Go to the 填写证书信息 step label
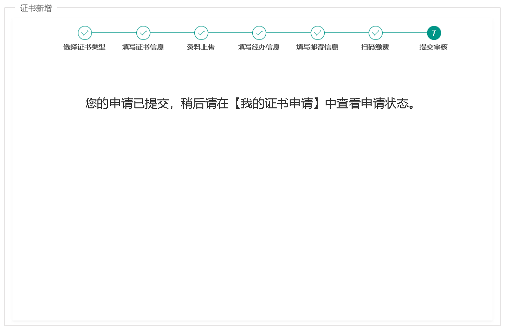The width and height of the screenshot is (505, 330). [x=143, y=47]
